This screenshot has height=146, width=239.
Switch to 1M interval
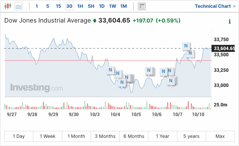pyautogui.click(x=124, y=6)
